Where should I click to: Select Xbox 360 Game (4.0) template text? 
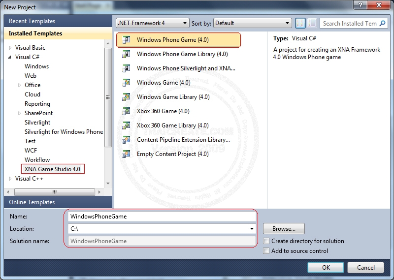click(x=163, y=111)
